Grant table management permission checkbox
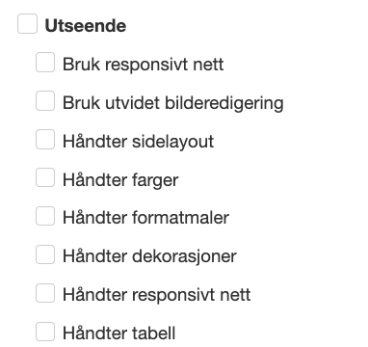 click(x=45, y=332)
